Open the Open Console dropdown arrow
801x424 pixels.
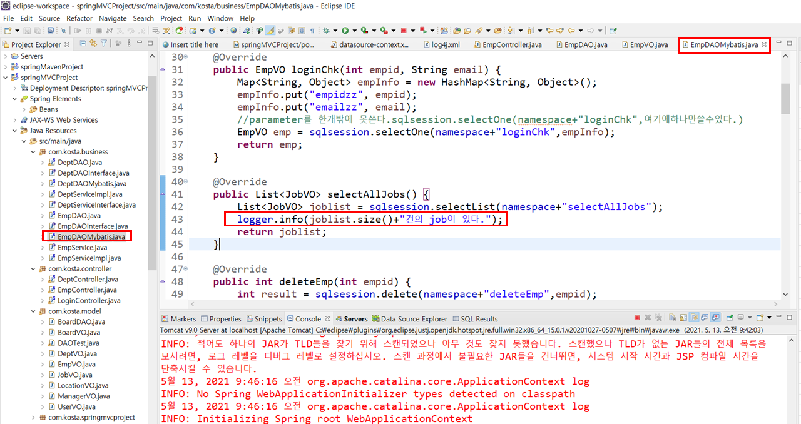tap(769, 318)
